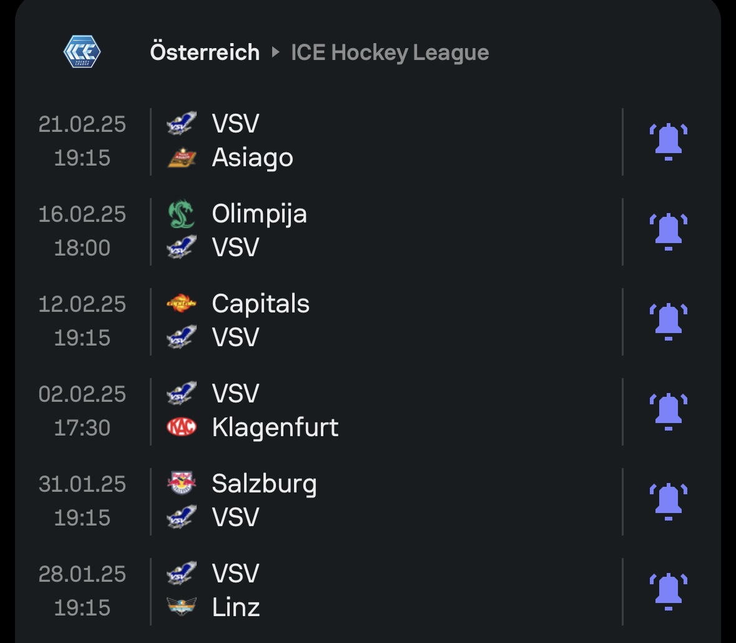
Task: Click the Olimpija dragon logo
Action: coord(182,214)
